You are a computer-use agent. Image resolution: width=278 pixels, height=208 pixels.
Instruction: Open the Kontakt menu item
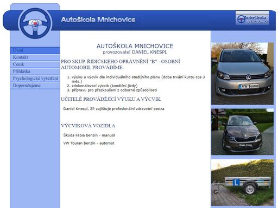[35, 57]
